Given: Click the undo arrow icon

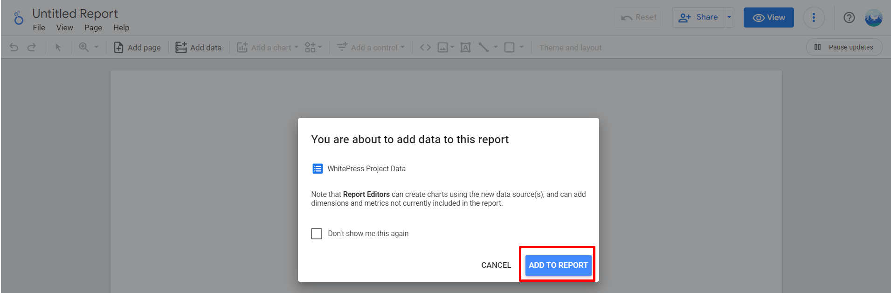Looking at the screenshot, I should point(14,47).
